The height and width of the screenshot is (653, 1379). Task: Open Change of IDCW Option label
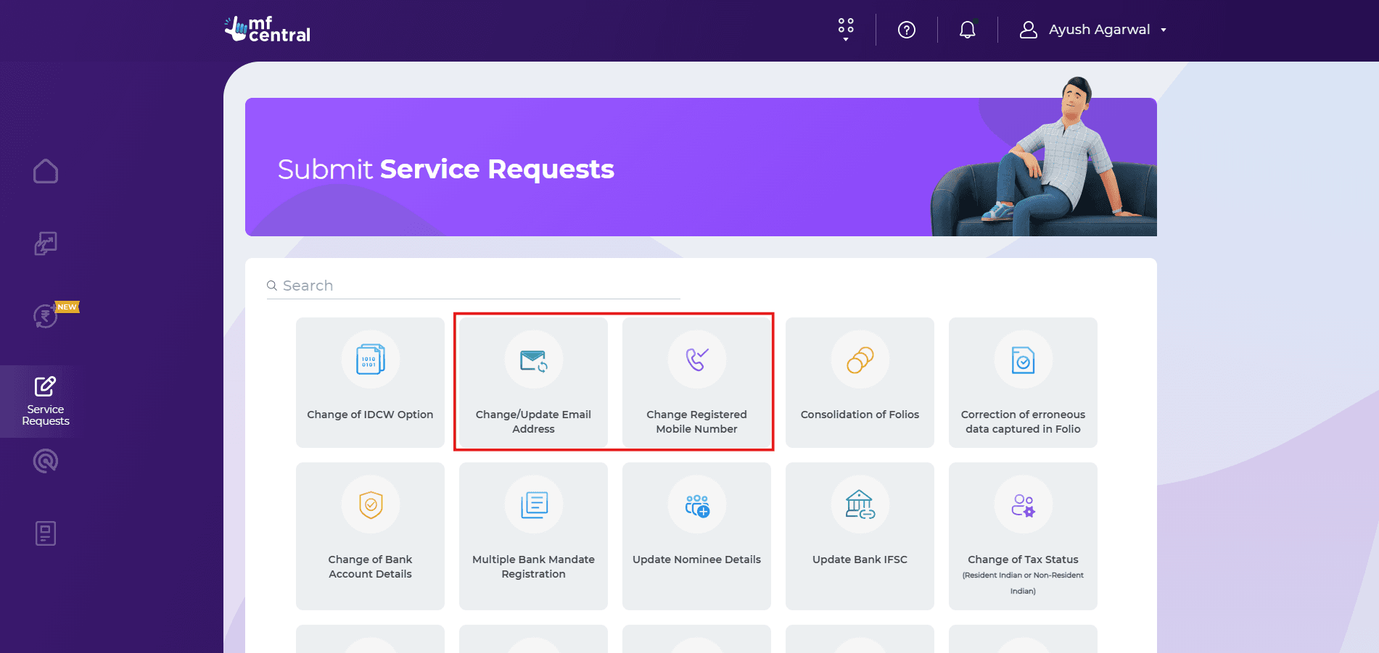click(370, 415)
